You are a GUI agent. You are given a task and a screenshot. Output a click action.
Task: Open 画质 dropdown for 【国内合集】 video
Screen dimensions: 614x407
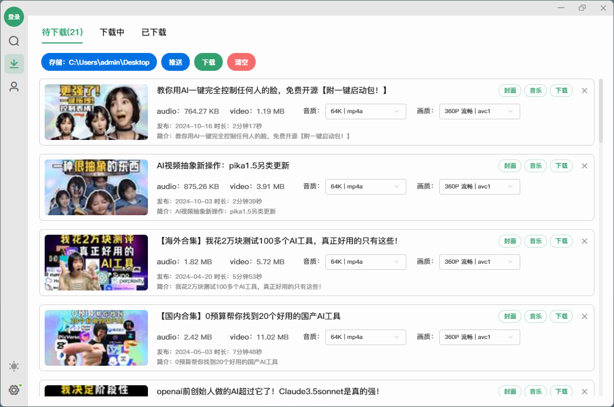point(479,337)
